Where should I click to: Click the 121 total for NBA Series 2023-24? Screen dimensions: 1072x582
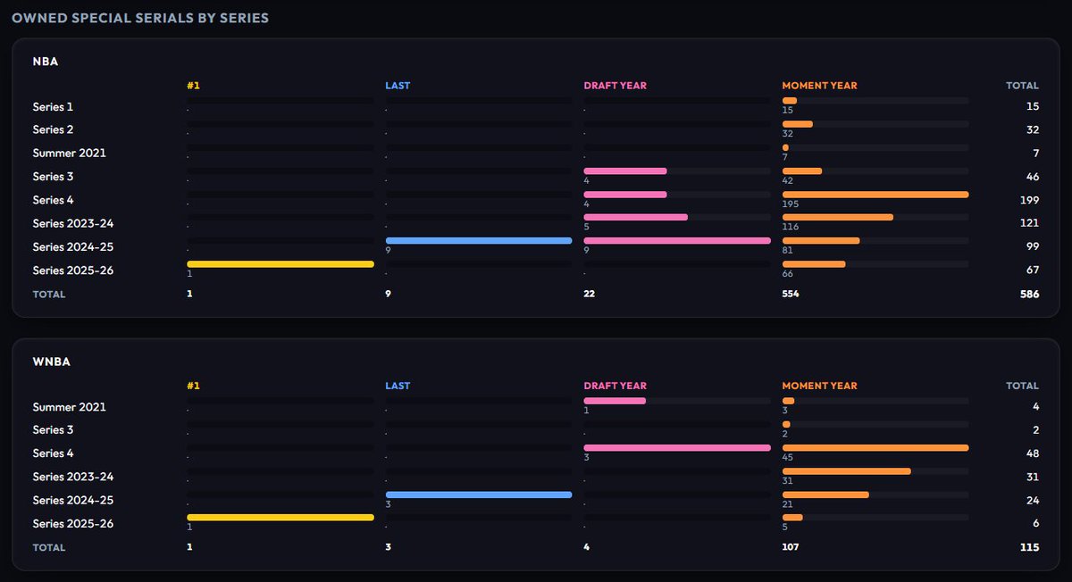click(1030, 223)
